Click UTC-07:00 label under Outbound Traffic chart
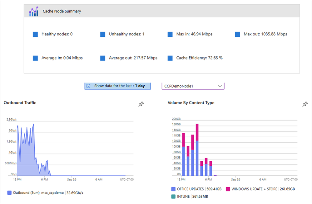This screenshot has width=312, height=204. click(x=127, y=179)
